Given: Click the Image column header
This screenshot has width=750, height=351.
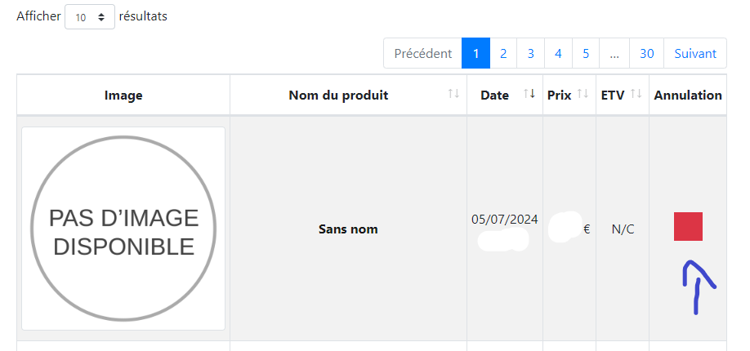Looking at the screenshot, I should (x=123, y=96).
